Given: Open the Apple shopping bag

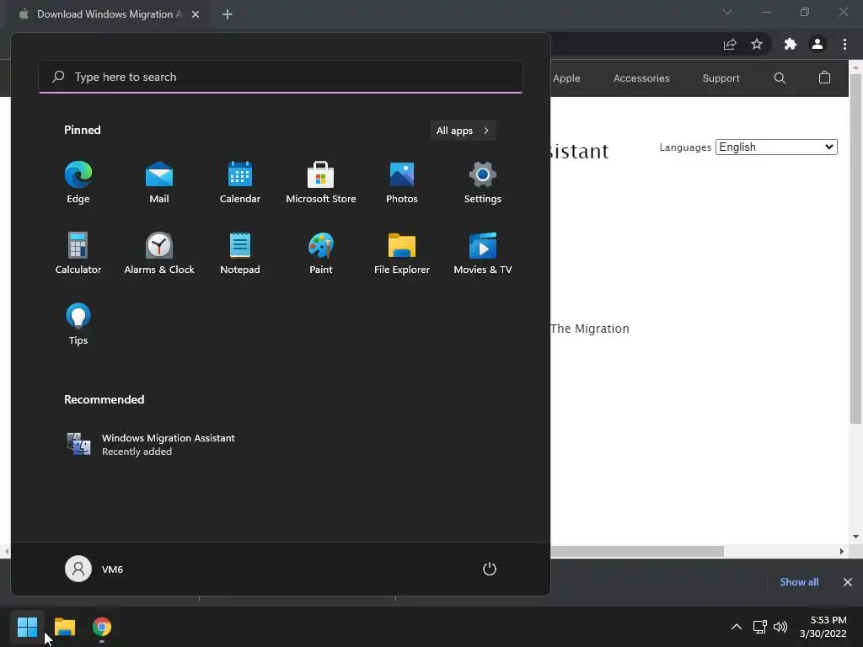Looking at the screenshot, I should (824, 78).
